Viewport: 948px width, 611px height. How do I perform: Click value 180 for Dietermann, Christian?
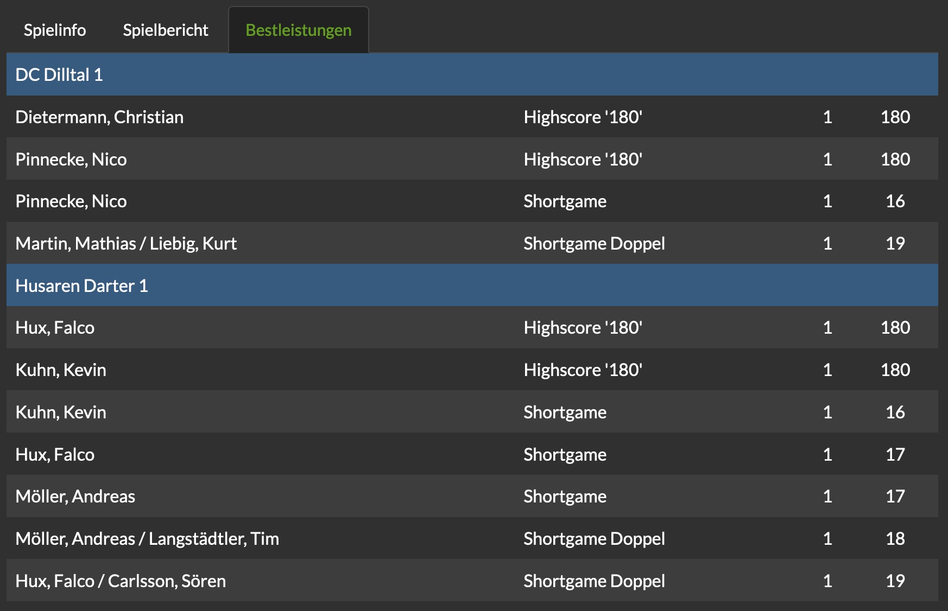(x=895, y=117)
